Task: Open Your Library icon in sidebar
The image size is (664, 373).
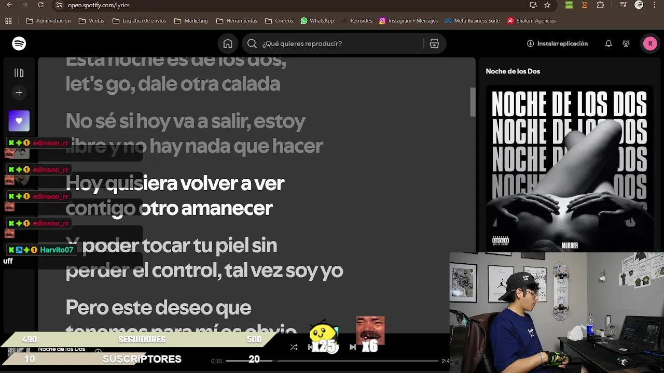Action: click(x=19, y=73)
